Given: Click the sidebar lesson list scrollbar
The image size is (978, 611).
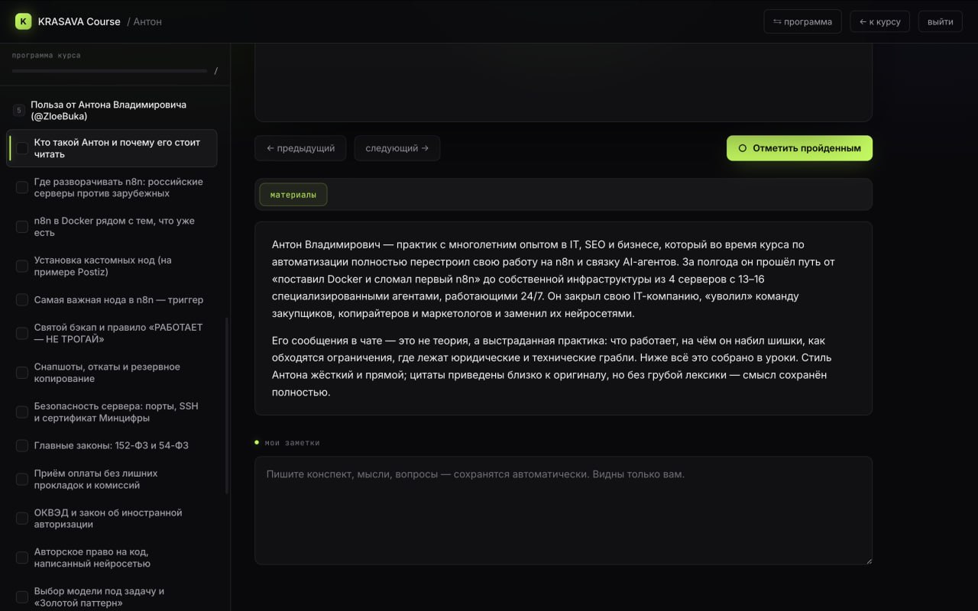Looking at the screenshot, I should [227, 406].
